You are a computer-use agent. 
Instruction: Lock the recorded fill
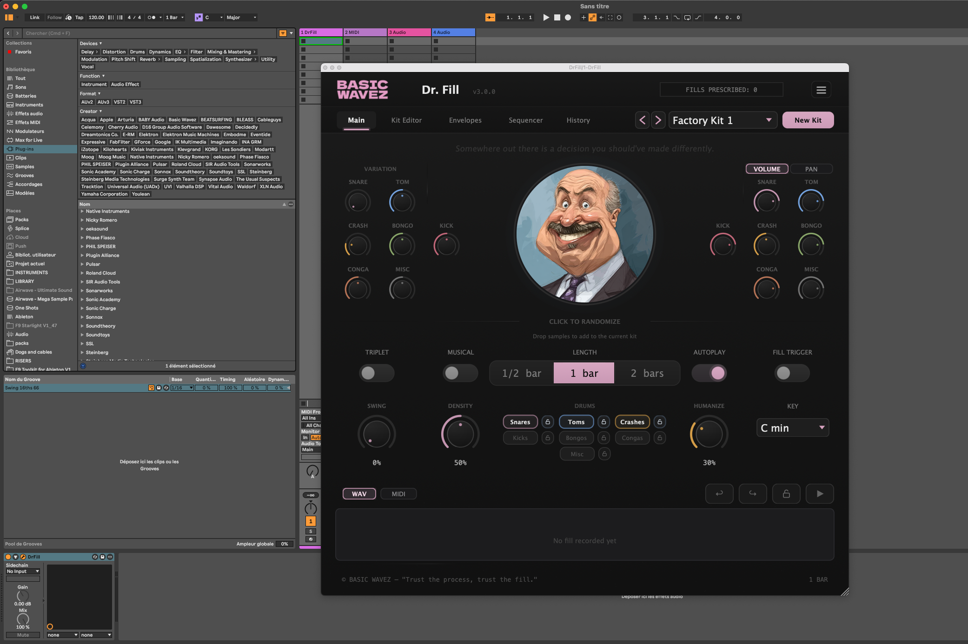point(786,493)
